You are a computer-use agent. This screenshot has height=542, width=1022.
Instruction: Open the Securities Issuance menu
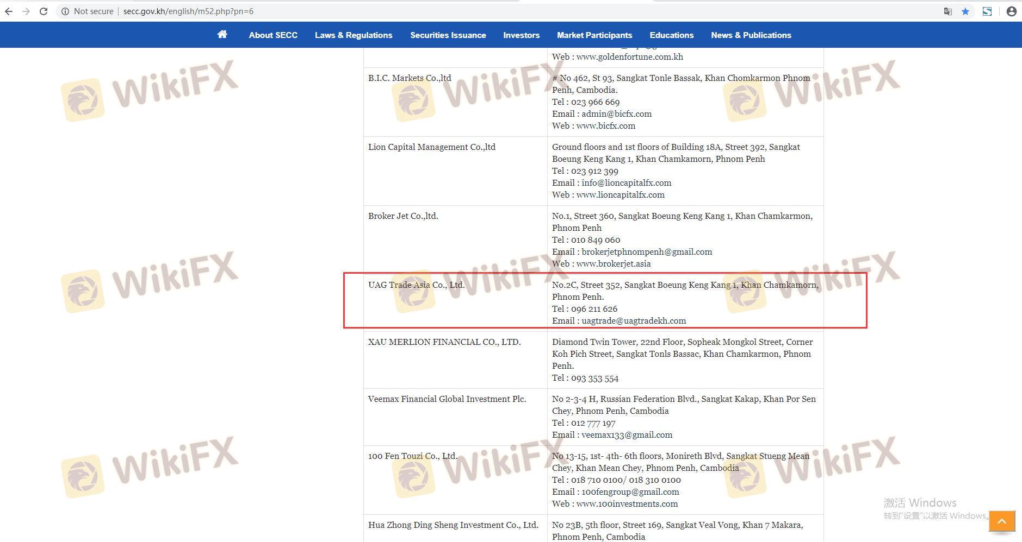tap(448, 35)
